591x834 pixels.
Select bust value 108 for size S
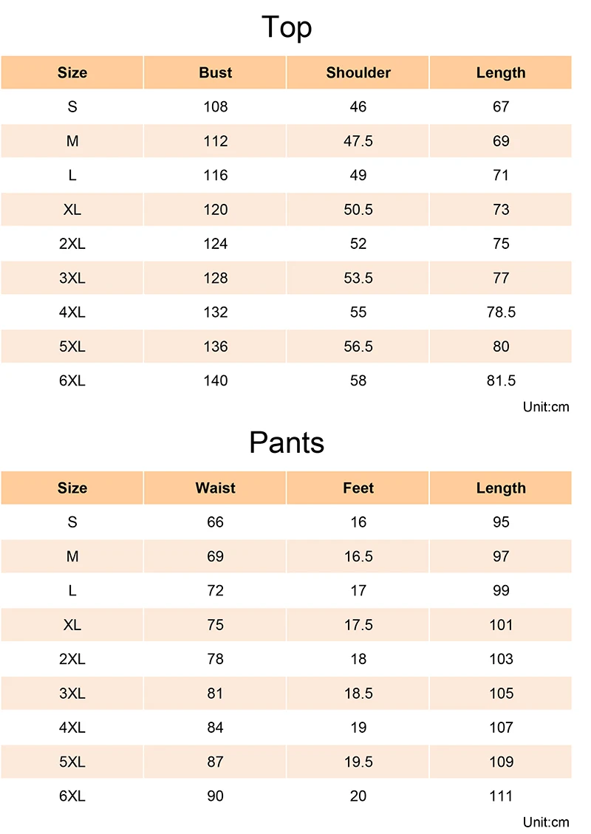[215, 107]
